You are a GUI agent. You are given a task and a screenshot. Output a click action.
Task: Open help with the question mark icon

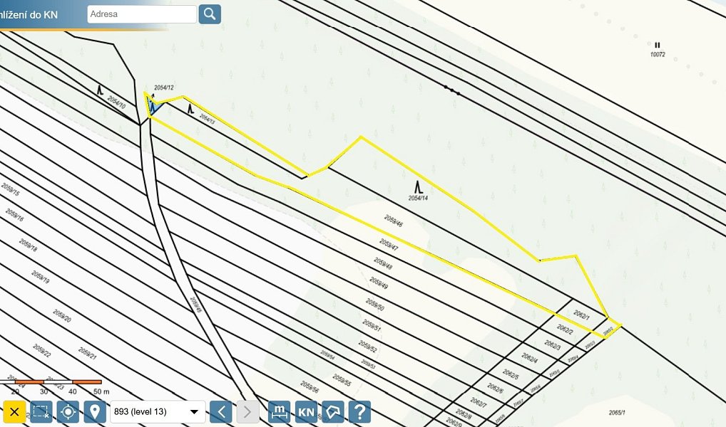click(359, 411)
